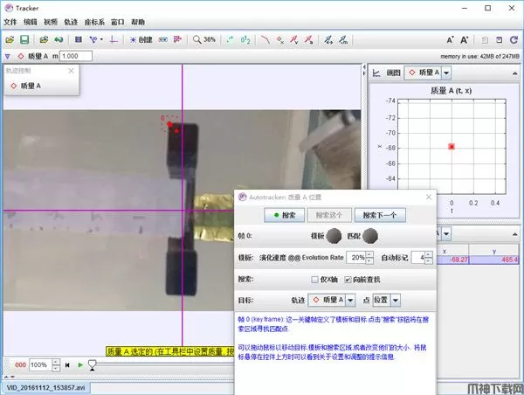Toggle the coordinate axes icon
This screenshot has width=524, height=395.
[115, 40]
